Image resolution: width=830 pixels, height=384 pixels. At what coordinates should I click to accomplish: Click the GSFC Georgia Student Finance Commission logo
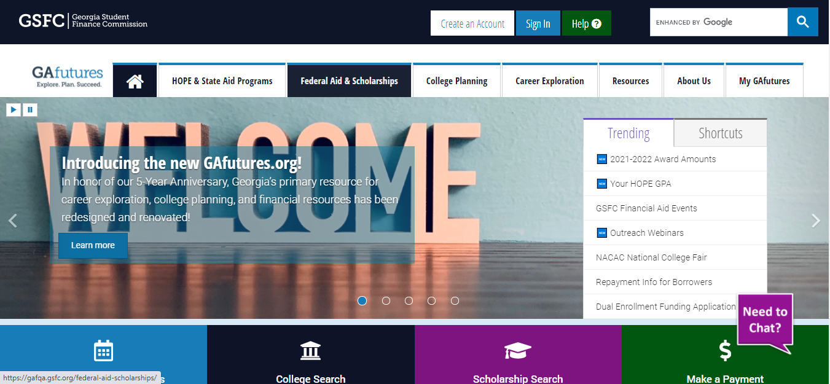click(83, 21)
